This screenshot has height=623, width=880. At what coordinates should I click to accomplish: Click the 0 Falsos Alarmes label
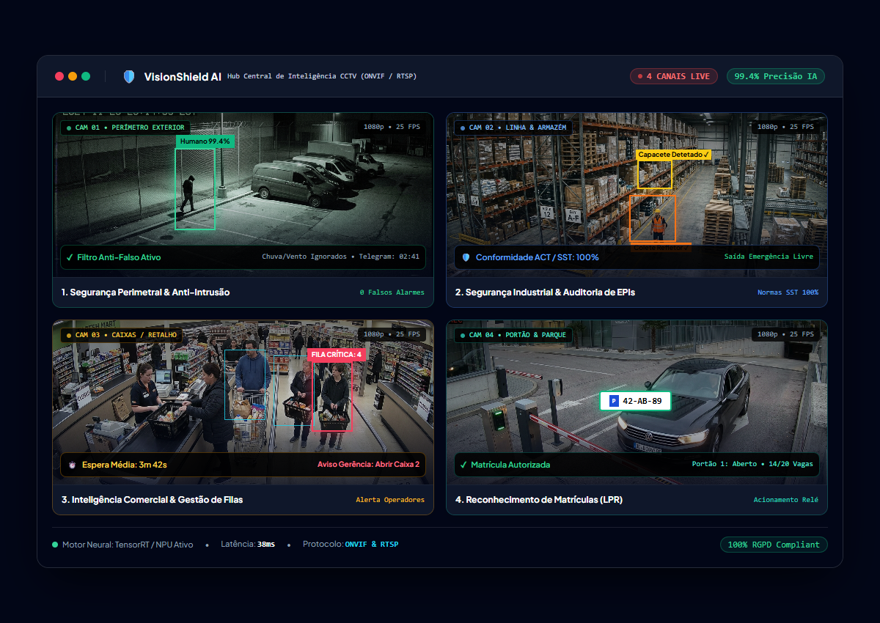coord(392,292)
